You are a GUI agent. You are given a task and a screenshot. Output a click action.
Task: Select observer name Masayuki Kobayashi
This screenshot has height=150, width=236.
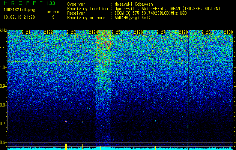[x=134, y=4]
